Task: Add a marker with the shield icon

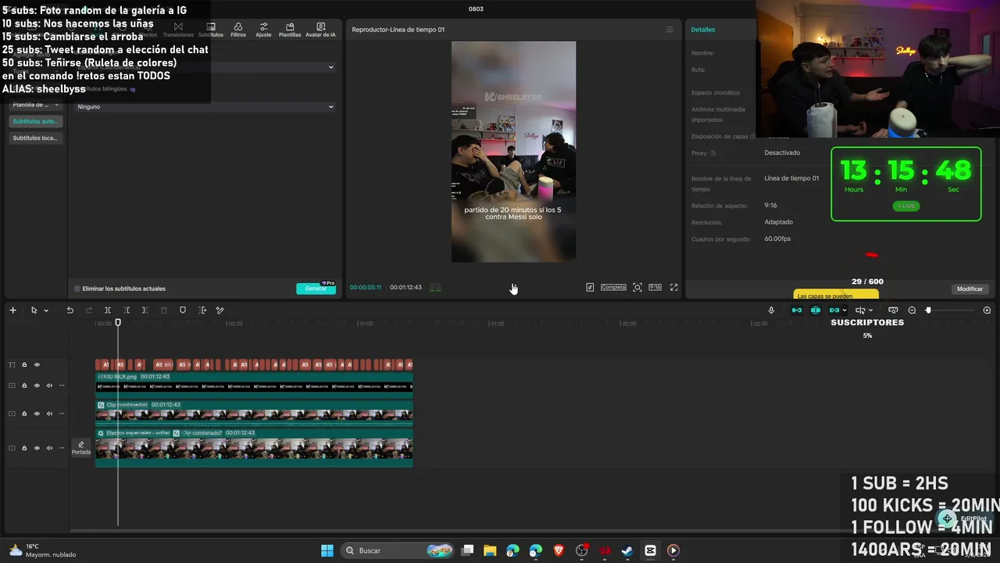Action: [x=183, y=310]
